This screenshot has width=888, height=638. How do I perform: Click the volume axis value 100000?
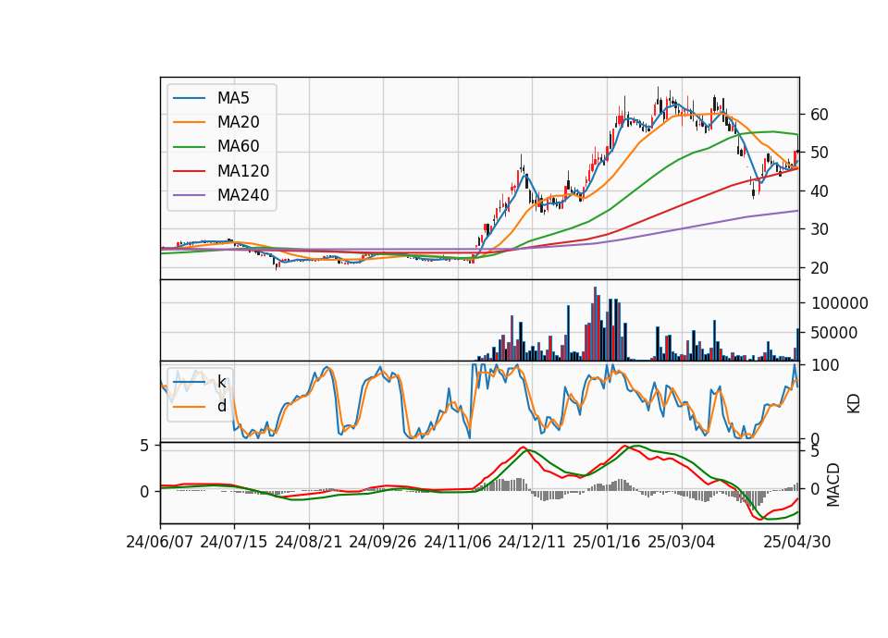coord(840,304)
